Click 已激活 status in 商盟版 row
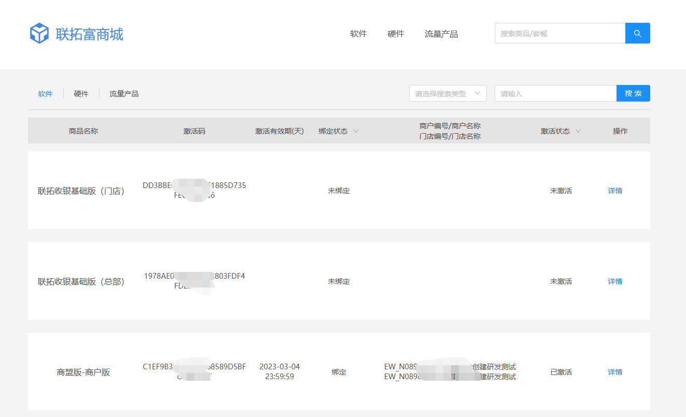The height and width of the screenshot is (417, 686). pos(561,372)
